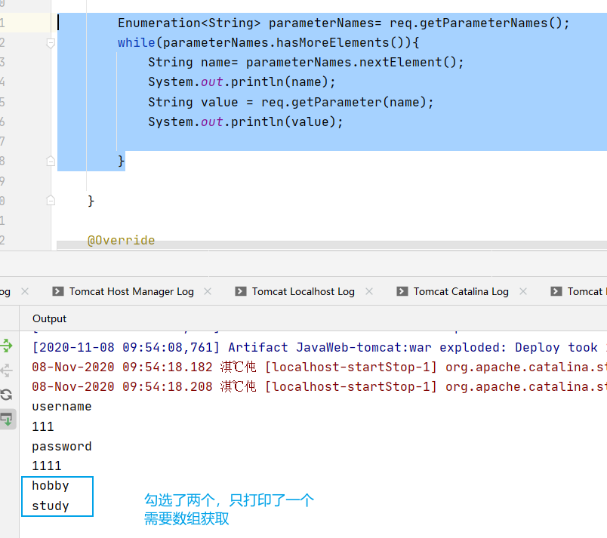Click the 'while' keyword in the code

click(x=136, y=42)
